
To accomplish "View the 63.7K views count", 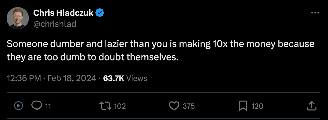I will [114, 78].
